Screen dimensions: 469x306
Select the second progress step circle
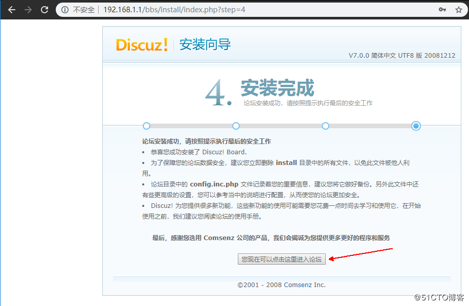pos(236,126)
